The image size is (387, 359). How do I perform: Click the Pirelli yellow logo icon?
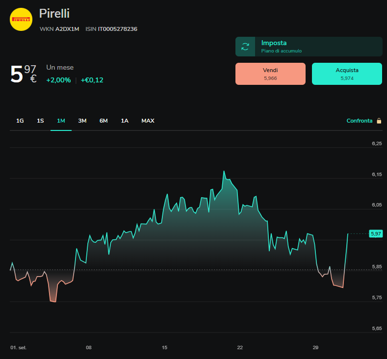tap(21, 19)
